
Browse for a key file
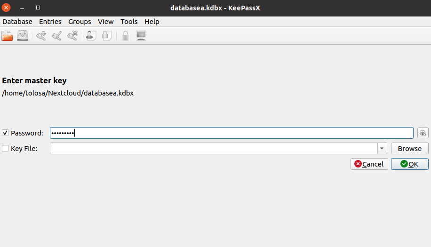(x=409, y=149)
